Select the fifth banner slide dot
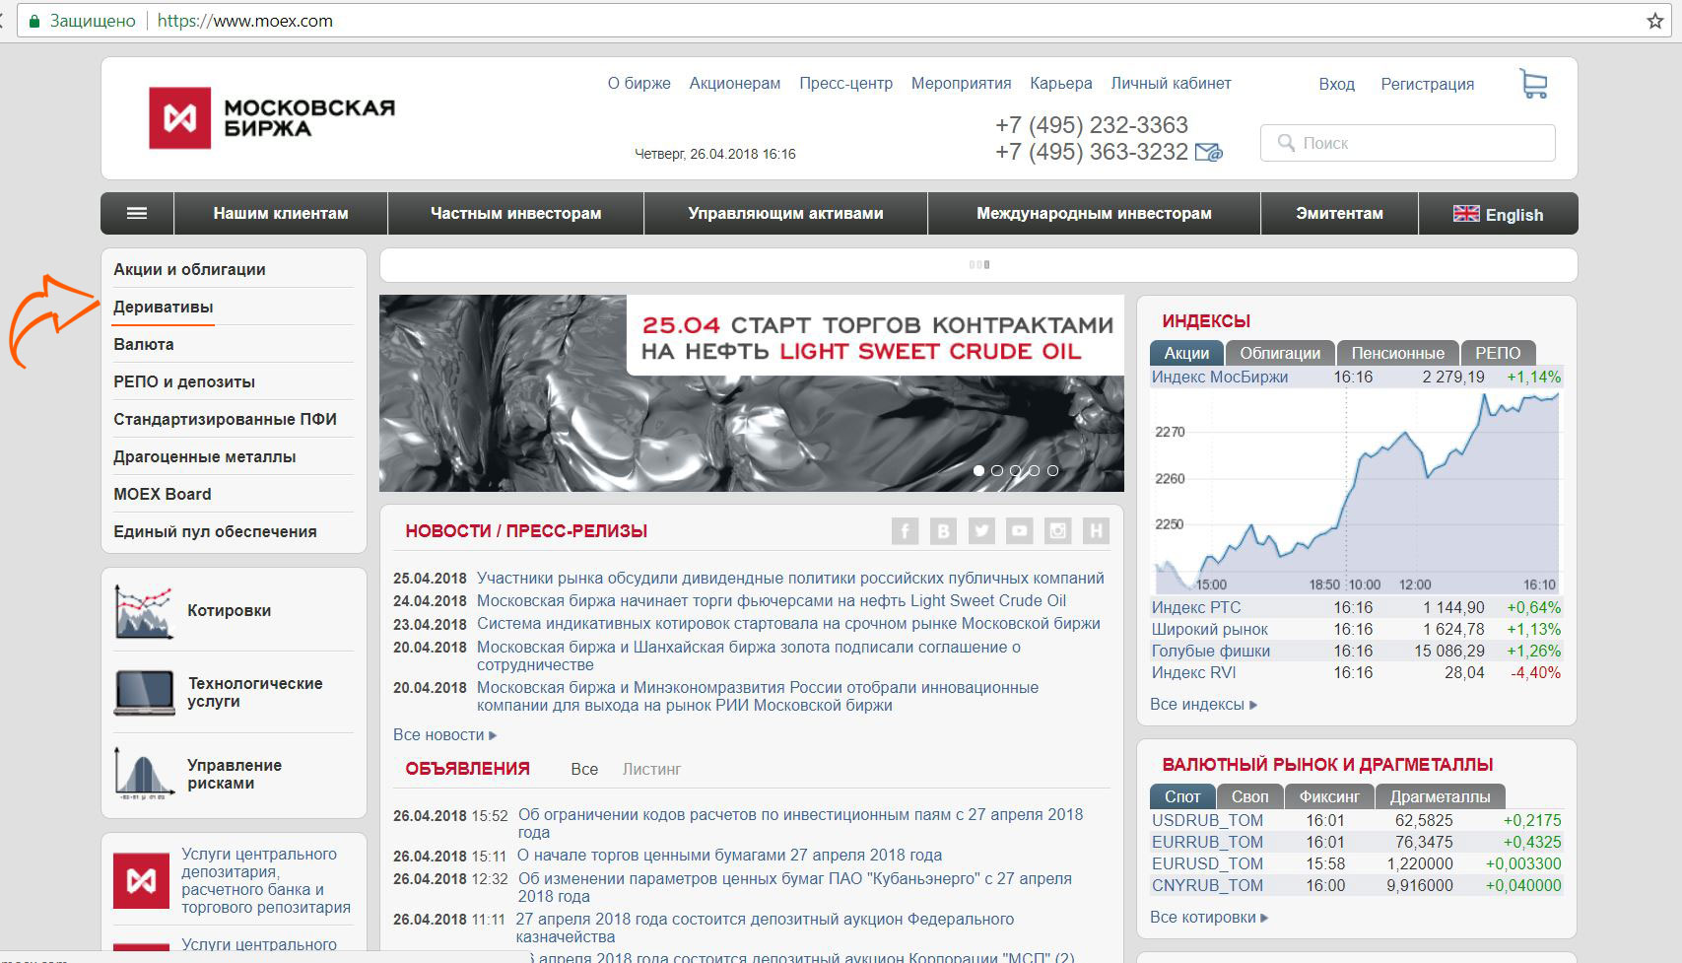The width and height of the screenshot is (1682, 963). point(1053,471)
